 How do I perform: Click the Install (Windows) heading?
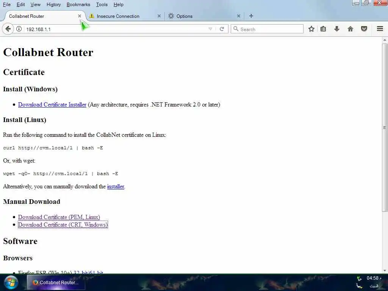[x=30, y=89]
